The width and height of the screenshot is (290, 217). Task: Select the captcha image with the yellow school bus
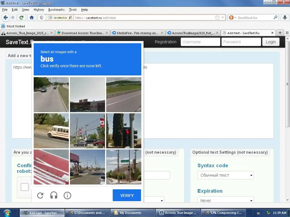tap(51, 131)
